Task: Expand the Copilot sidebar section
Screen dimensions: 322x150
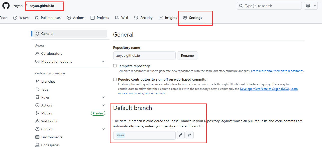Action: point(103,129)
